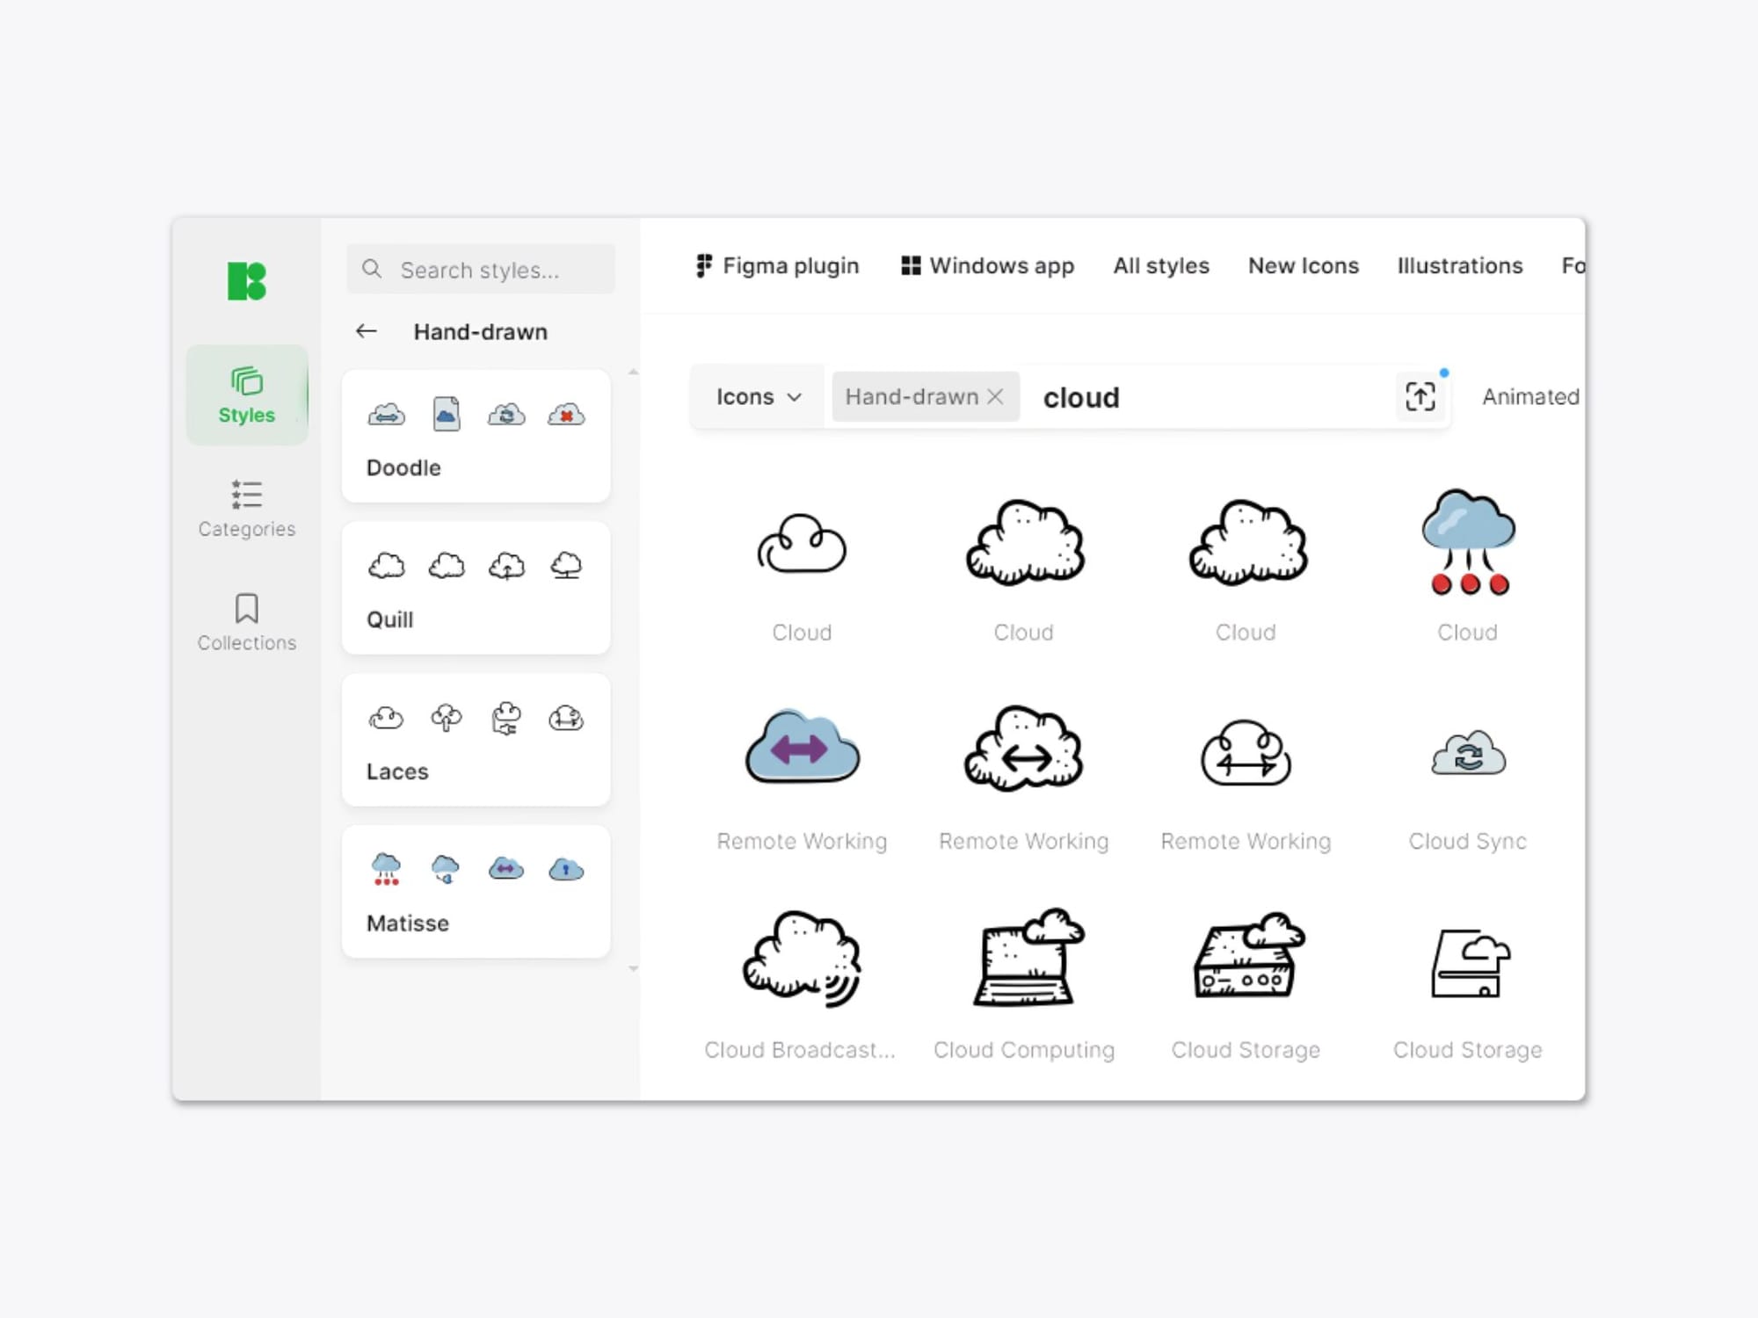Click the image upload search icon
This screenshot has height=1318, width=1758.
point(1420,396)
